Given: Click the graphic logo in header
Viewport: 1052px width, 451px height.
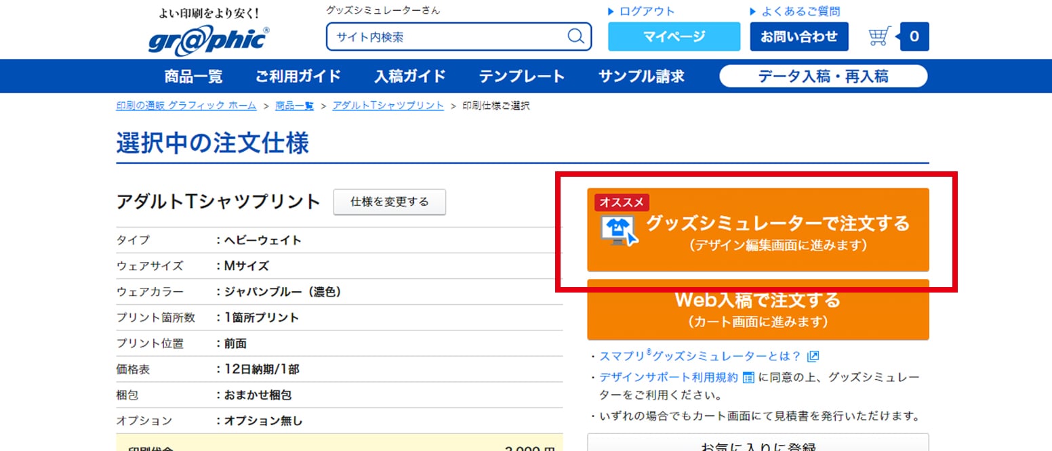Looking at the screenshot, I should 209,40.
